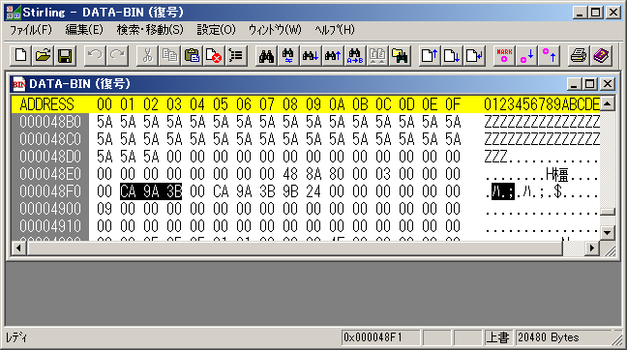Save using the floppy disk icon
Image resolution: width=627 pixels, height=350 pixels.
coord(65,55)
